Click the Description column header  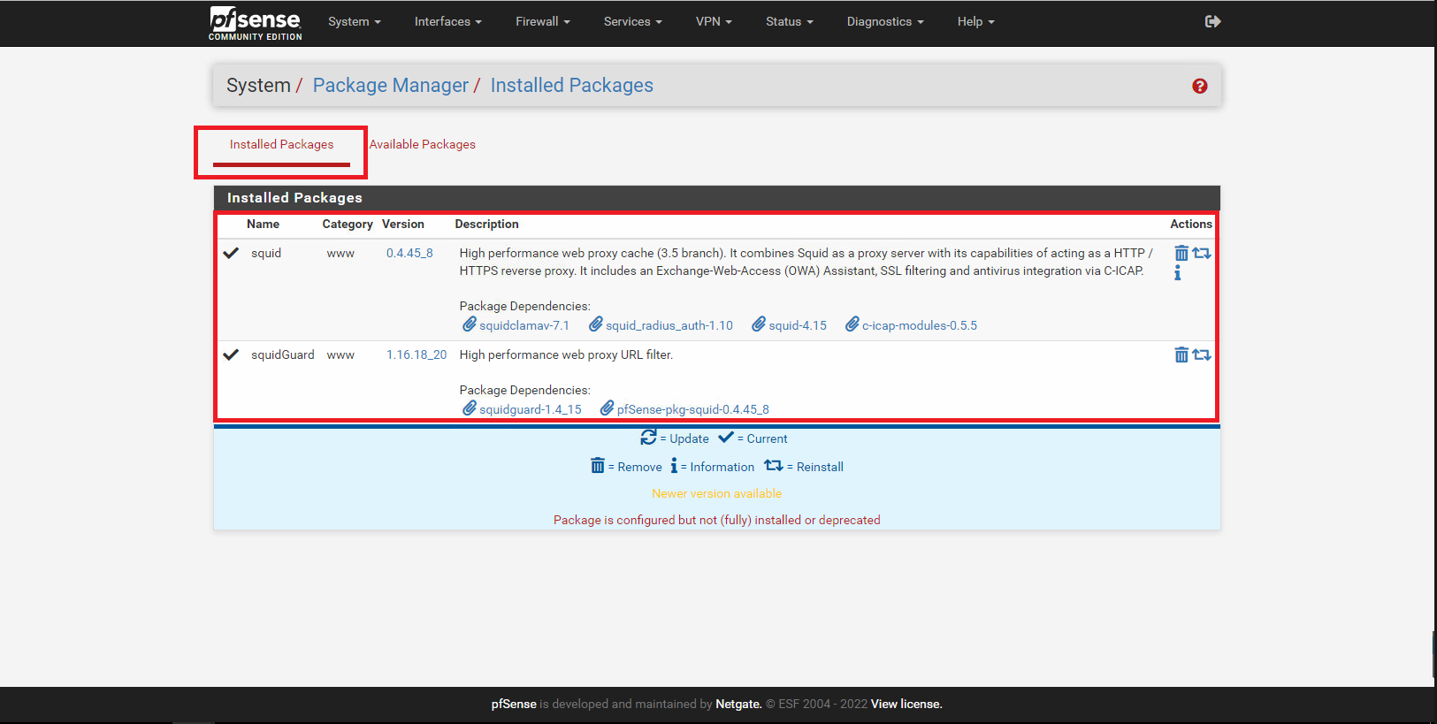click(x=486, y=224)
